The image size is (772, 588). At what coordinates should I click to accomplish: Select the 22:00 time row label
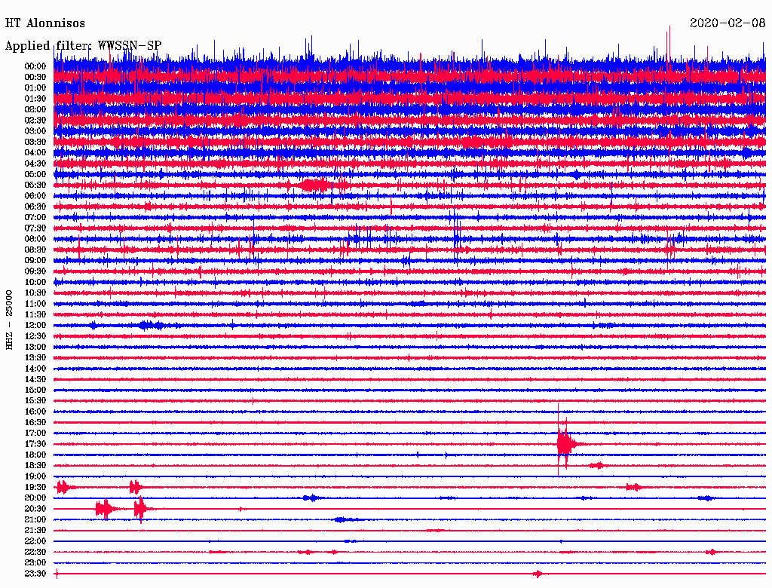(35, 541)
